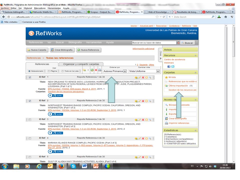Cite reference 1 with braces icon

(x=146, y=77)
